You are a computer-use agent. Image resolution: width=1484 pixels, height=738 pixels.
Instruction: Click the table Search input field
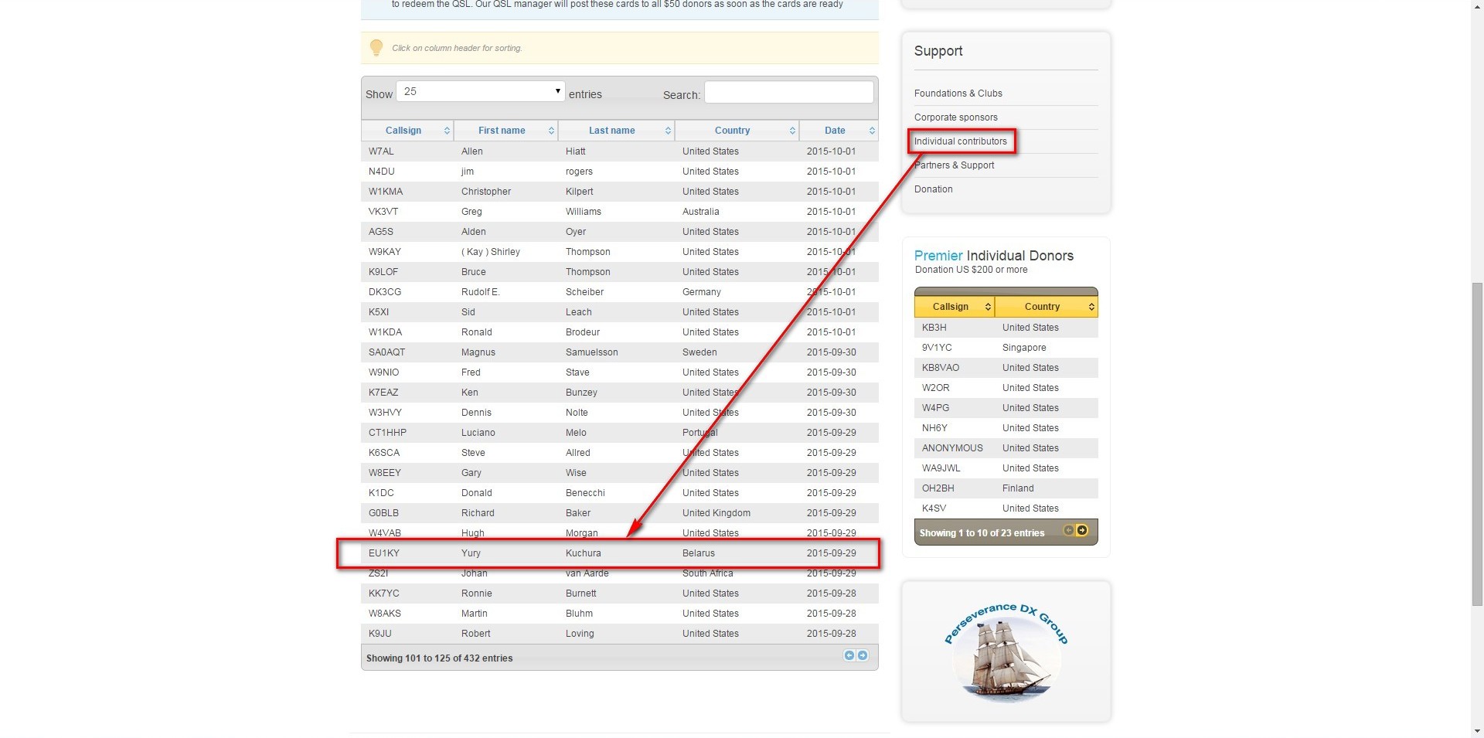coord(788,92)
